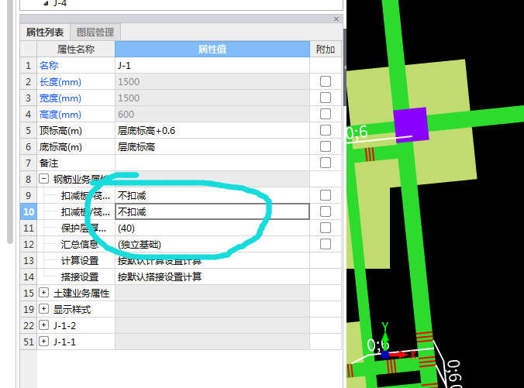The height and width of the screenshot is (388, 524).
Task: Select the purple column in the drawing
Action: (411, 125)
